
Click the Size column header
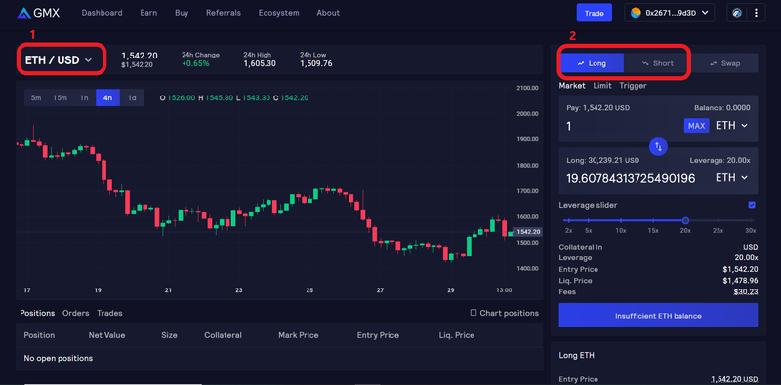tap(169, 335)
